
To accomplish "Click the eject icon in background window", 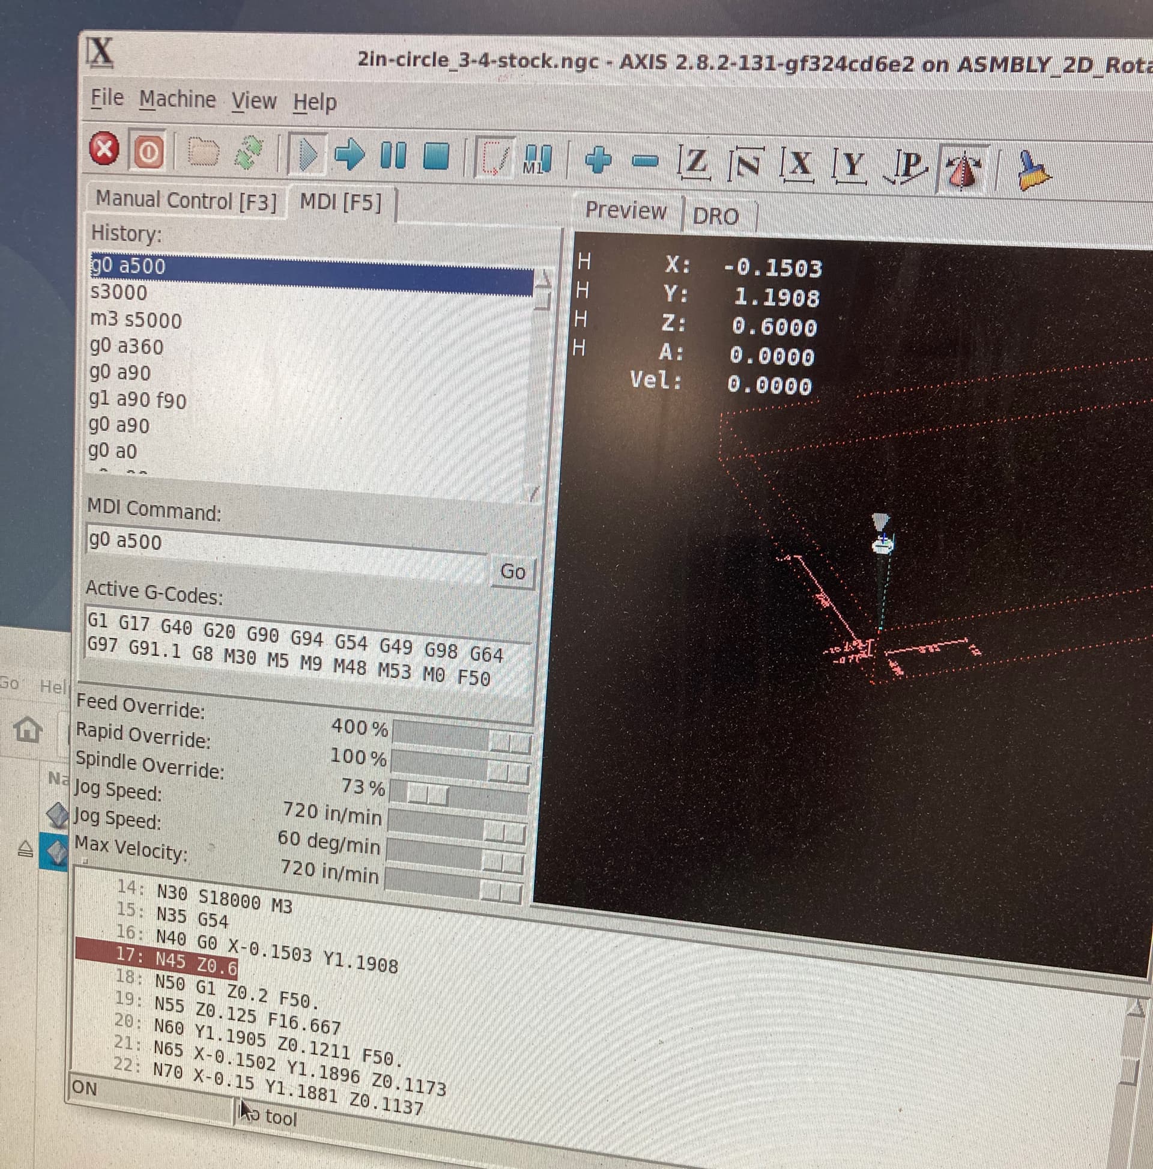I will (24, 849).
